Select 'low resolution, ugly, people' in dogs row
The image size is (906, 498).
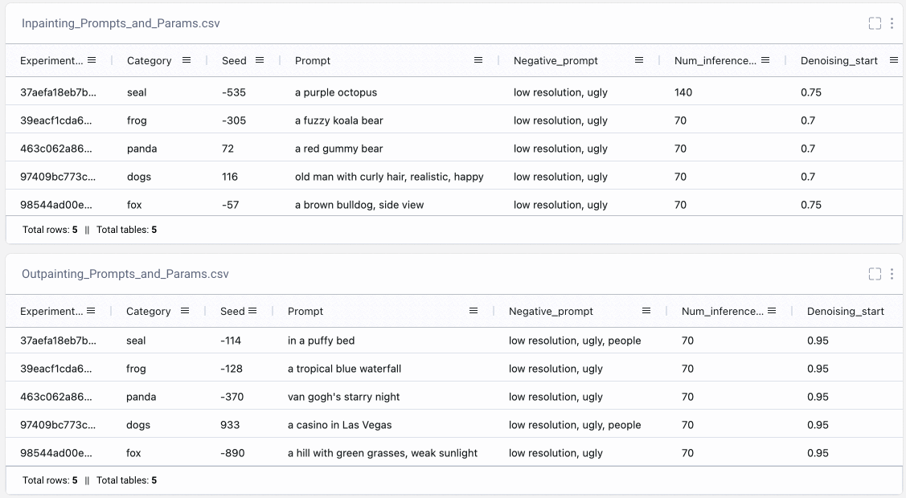point(574,425)
